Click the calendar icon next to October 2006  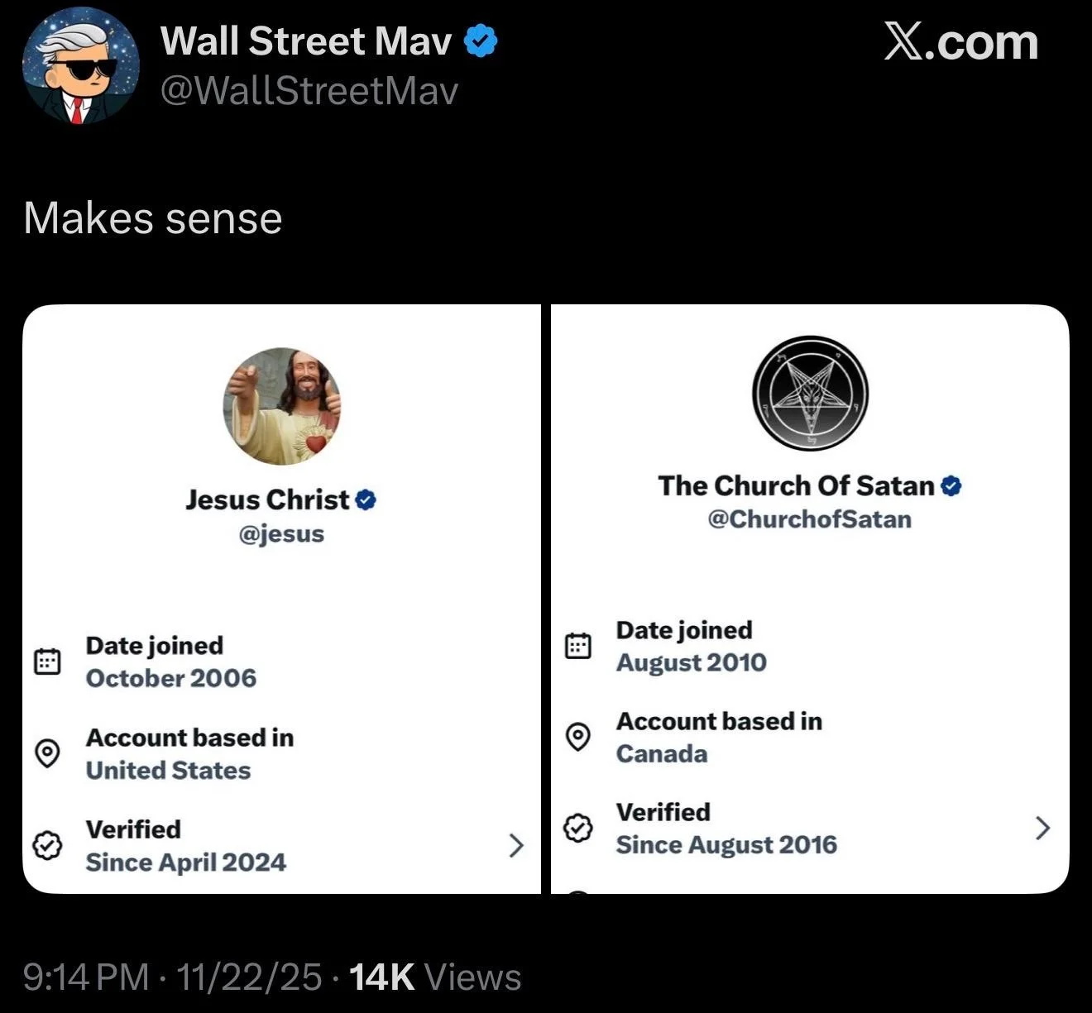47,662
